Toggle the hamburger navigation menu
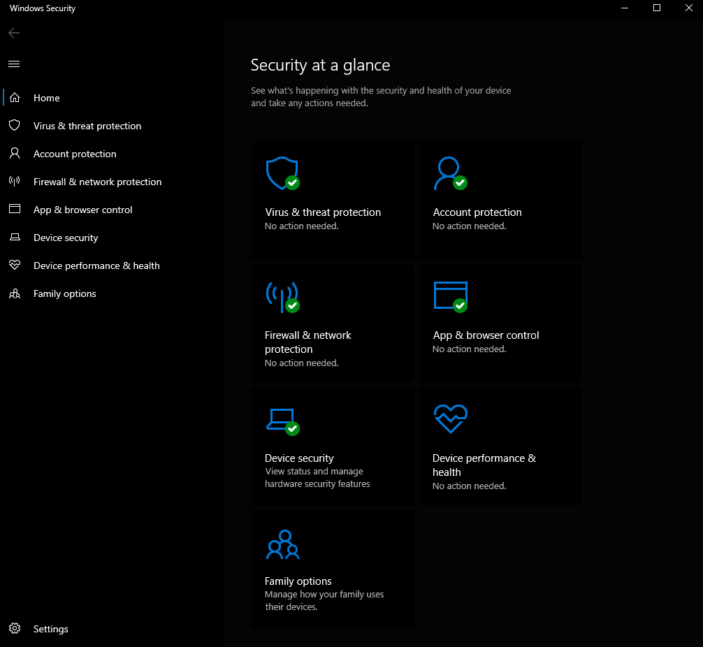 (14, 64)
